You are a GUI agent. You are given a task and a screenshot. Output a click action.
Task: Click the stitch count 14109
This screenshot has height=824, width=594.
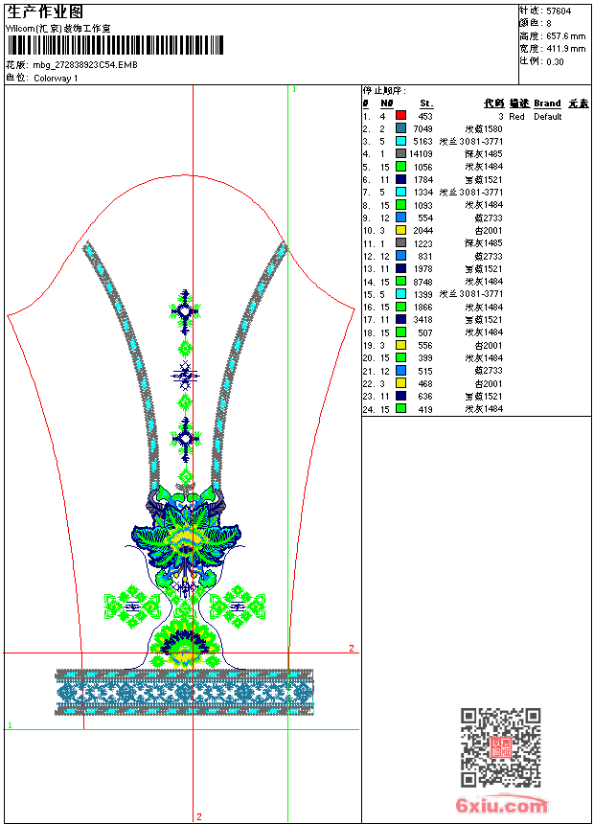(421, 154)
